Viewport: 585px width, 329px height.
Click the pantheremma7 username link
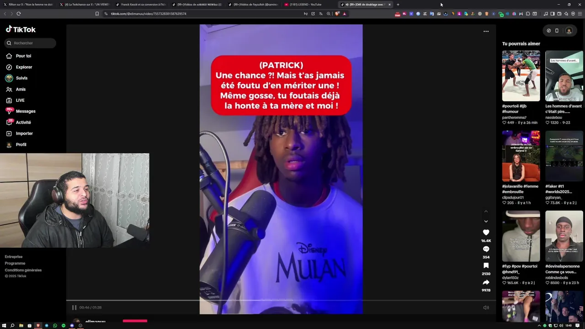coord(514,117)
